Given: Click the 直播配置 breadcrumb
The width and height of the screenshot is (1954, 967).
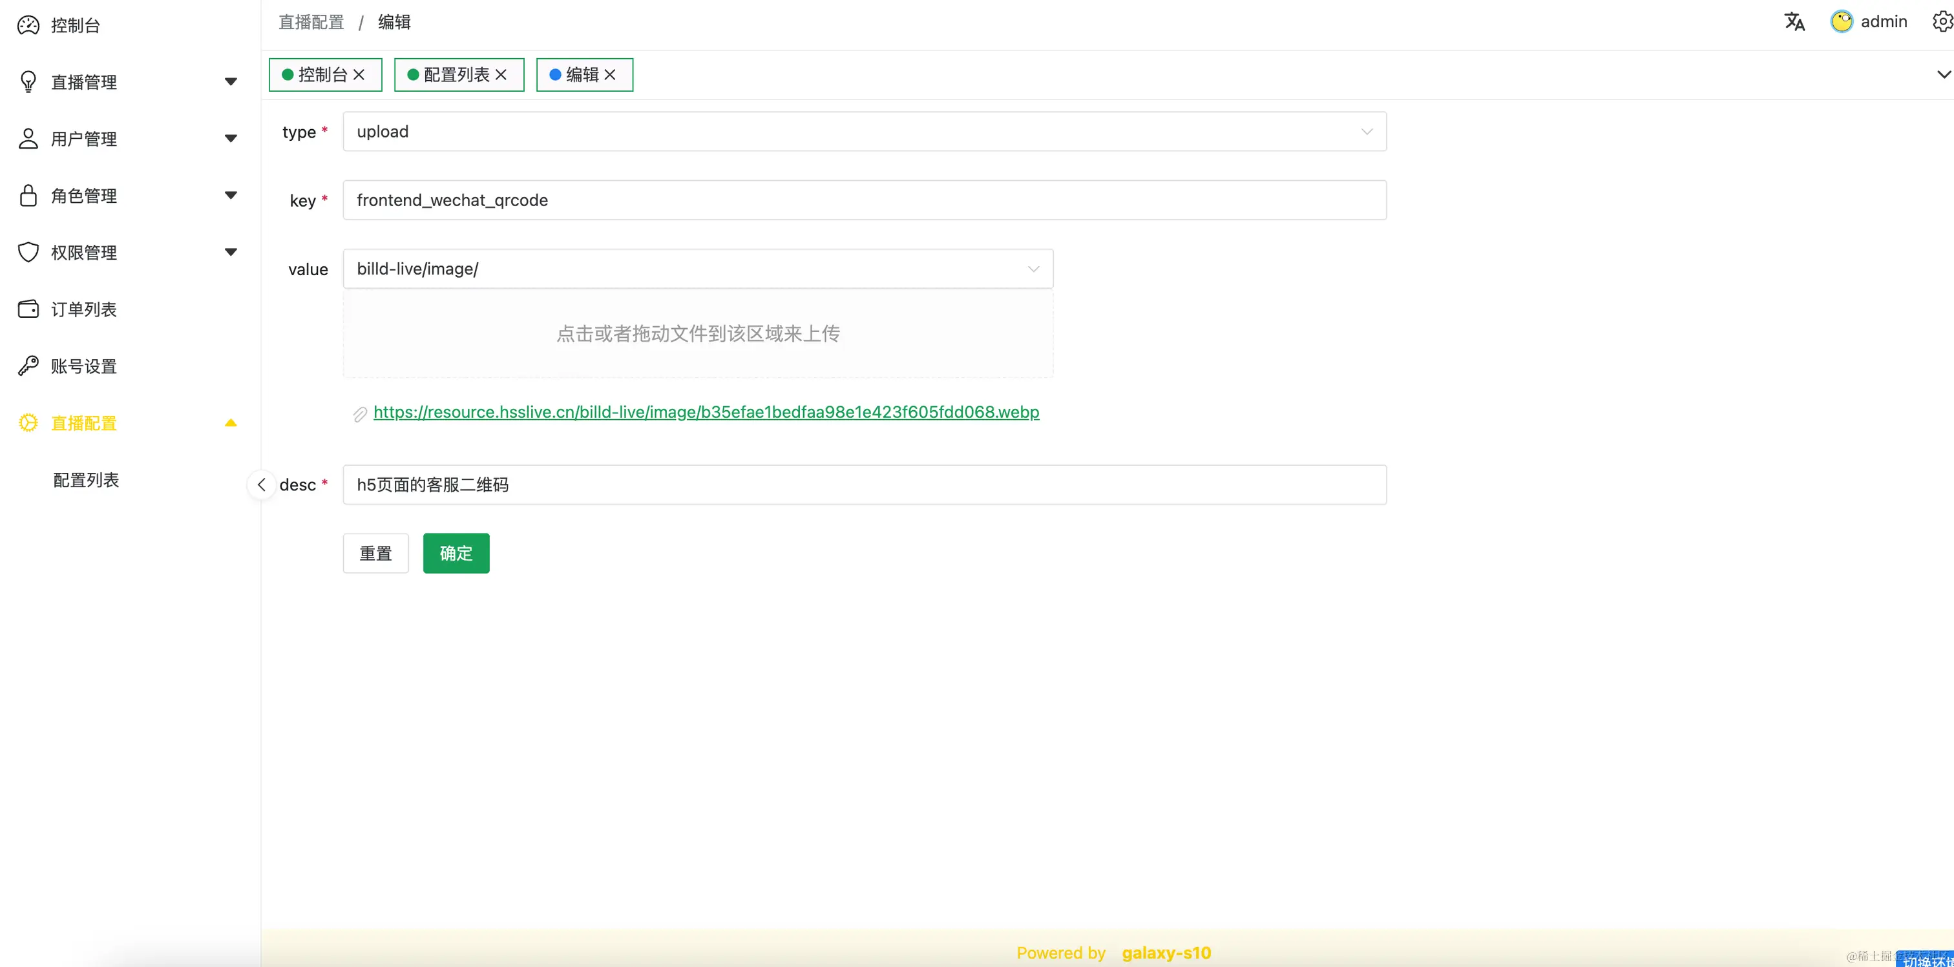Looking at the screenshot, I should tap(311, 22).
